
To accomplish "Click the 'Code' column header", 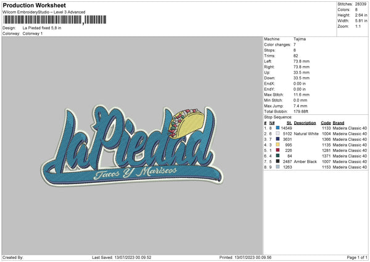I will point(326,123).
